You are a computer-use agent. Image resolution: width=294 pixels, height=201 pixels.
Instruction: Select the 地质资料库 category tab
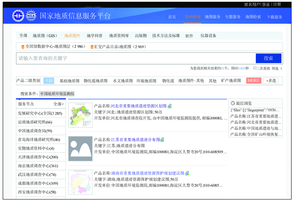coord(119,36)
